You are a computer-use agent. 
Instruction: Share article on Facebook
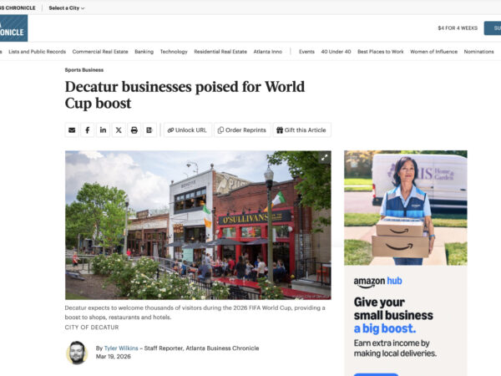point(88,130)
